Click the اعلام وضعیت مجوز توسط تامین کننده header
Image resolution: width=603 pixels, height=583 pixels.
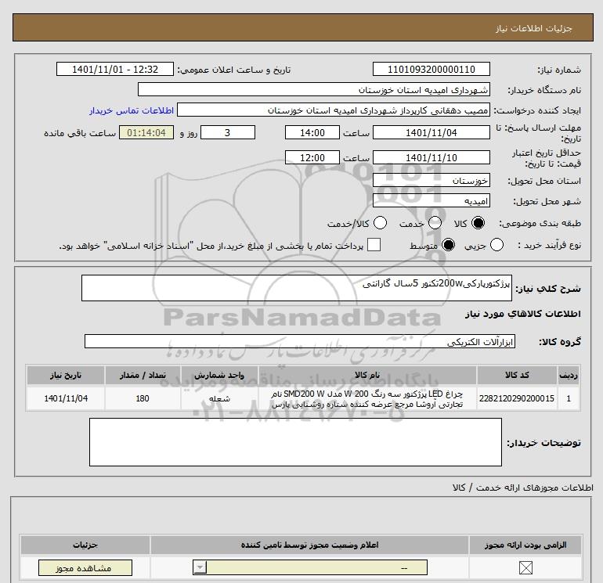tap(309, 545)
